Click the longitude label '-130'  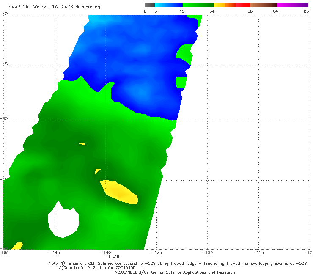coord(207,253)
